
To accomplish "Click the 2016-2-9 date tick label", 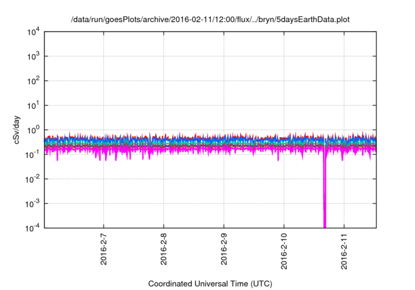I will coord(224,249).
